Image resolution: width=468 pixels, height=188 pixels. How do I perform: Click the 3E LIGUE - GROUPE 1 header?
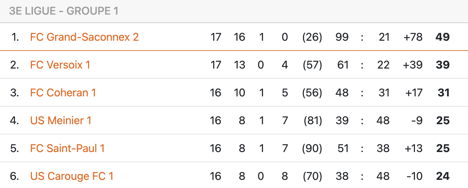click(64, 11)
